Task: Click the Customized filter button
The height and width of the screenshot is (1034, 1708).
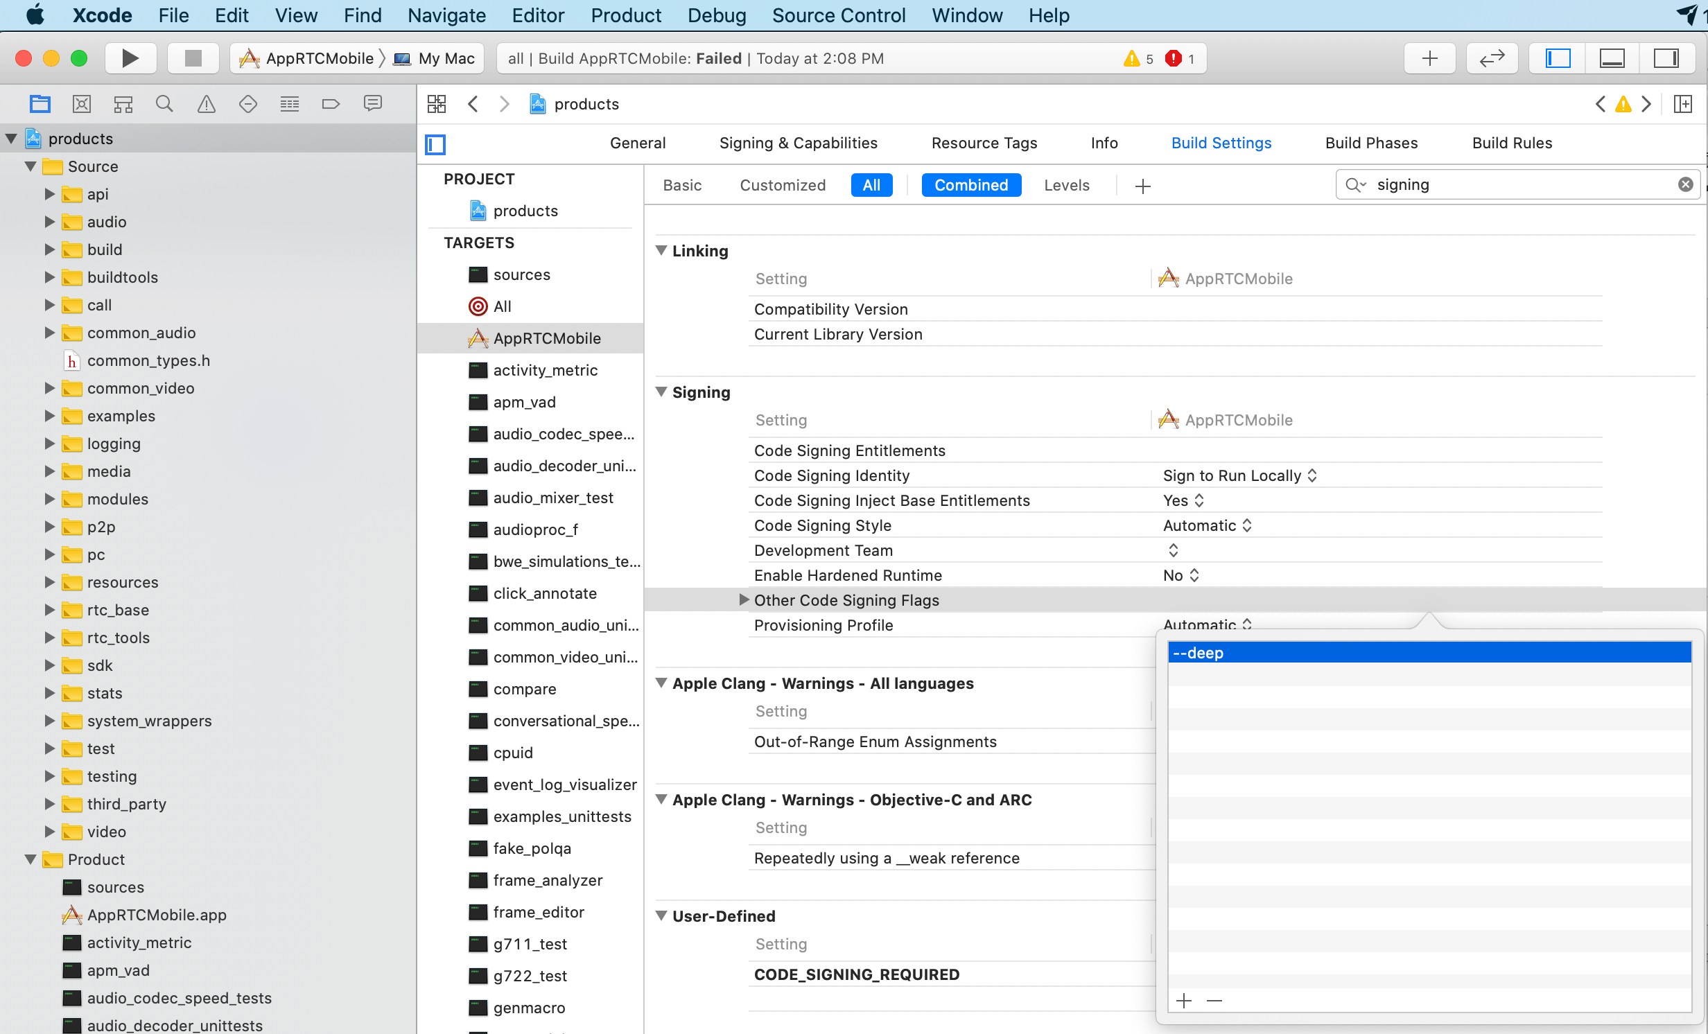Action: [782, 185]
